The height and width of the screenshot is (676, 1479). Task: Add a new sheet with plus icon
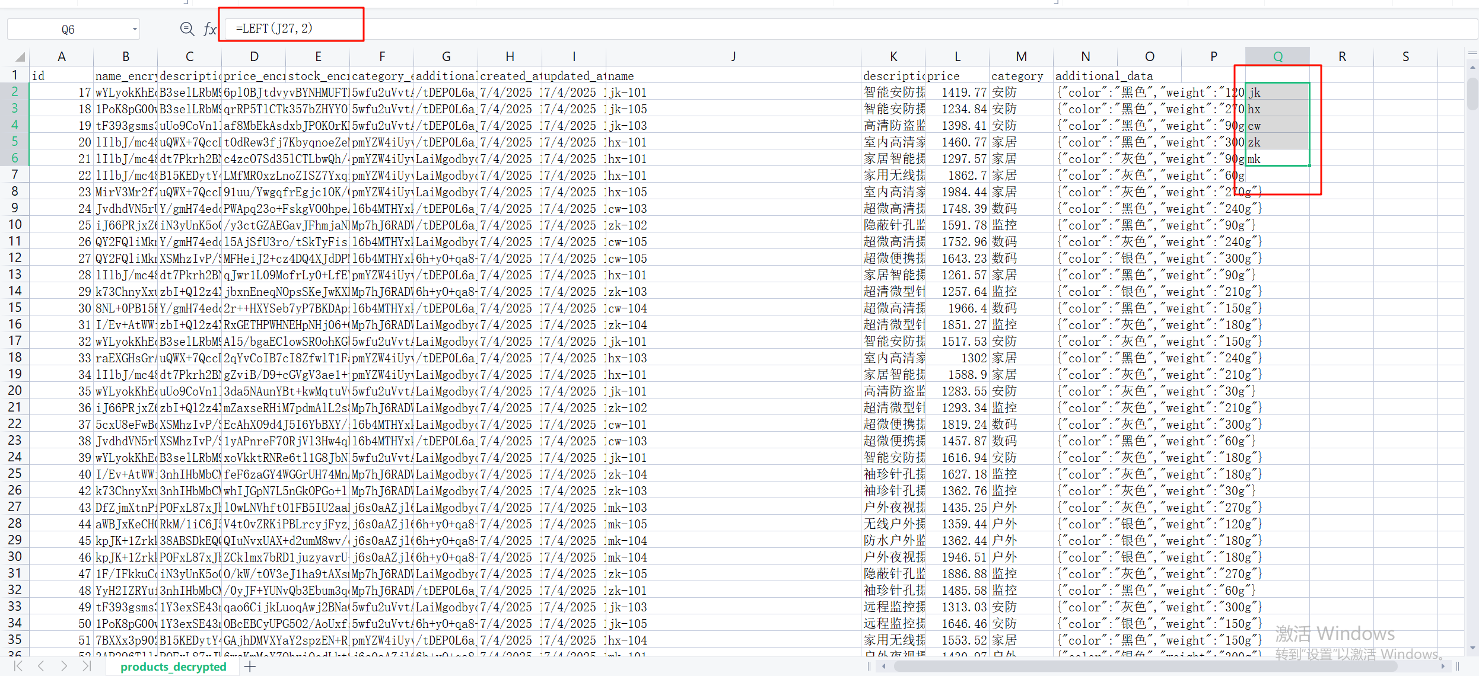pos(250,667)
